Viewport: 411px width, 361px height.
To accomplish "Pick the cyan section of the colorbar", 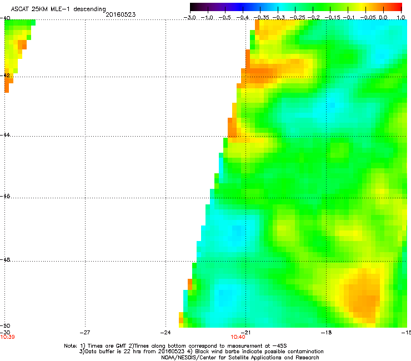I will [x=279, y=7].
